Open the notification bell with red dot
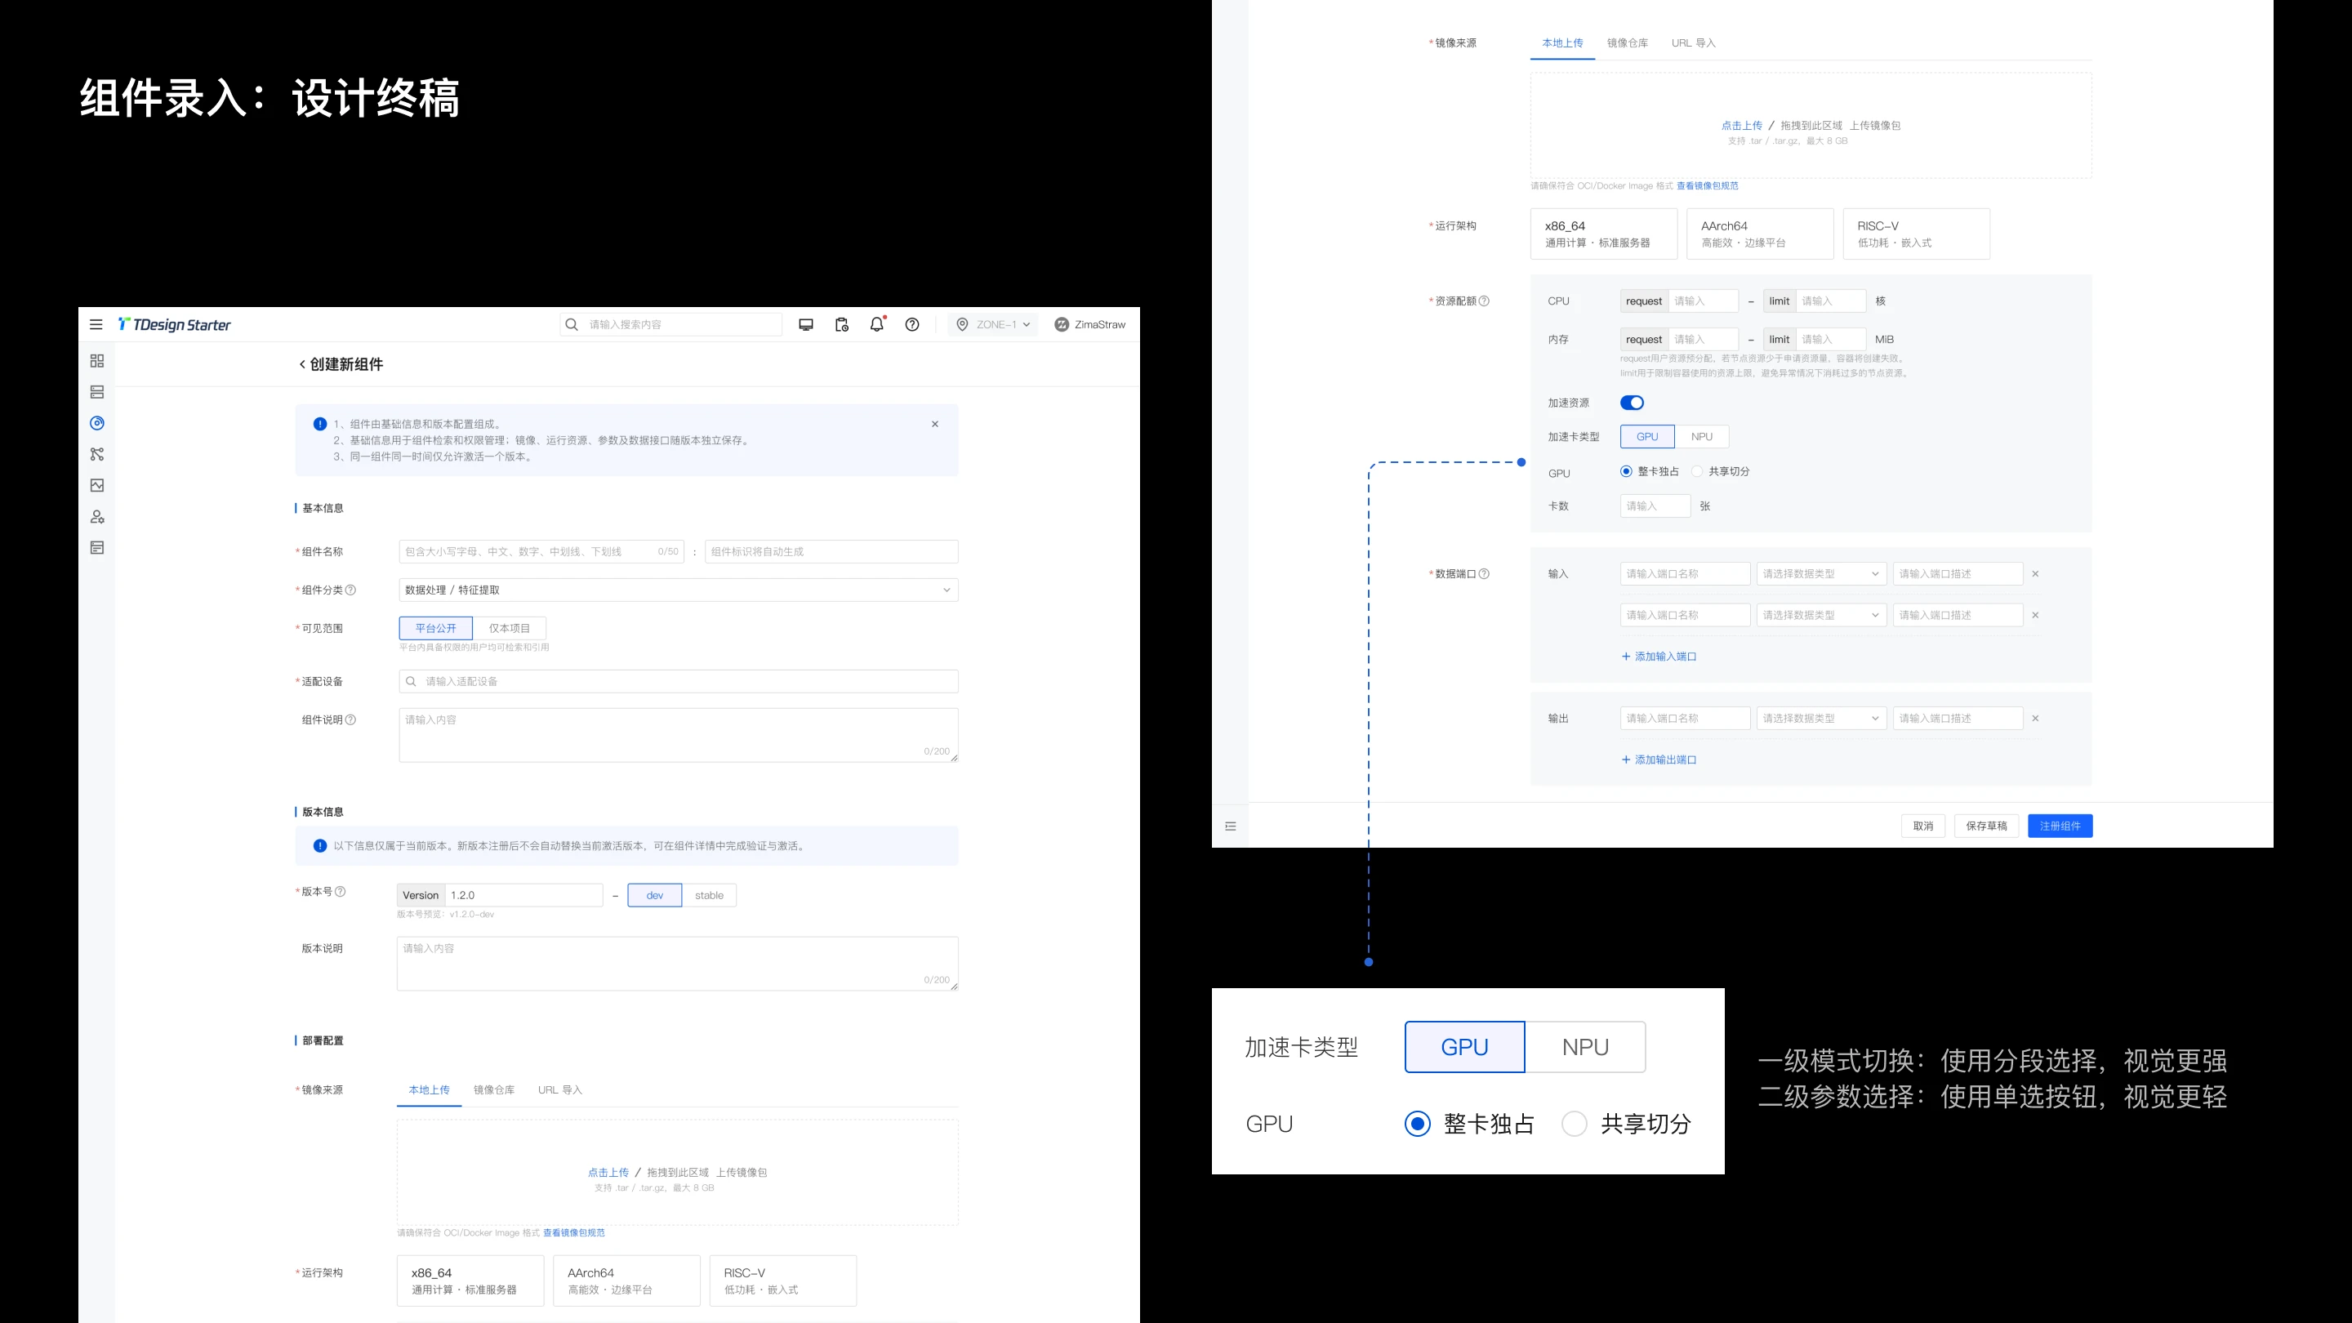This screenshot has height=1323, width=2352. (x=876, y=324)
